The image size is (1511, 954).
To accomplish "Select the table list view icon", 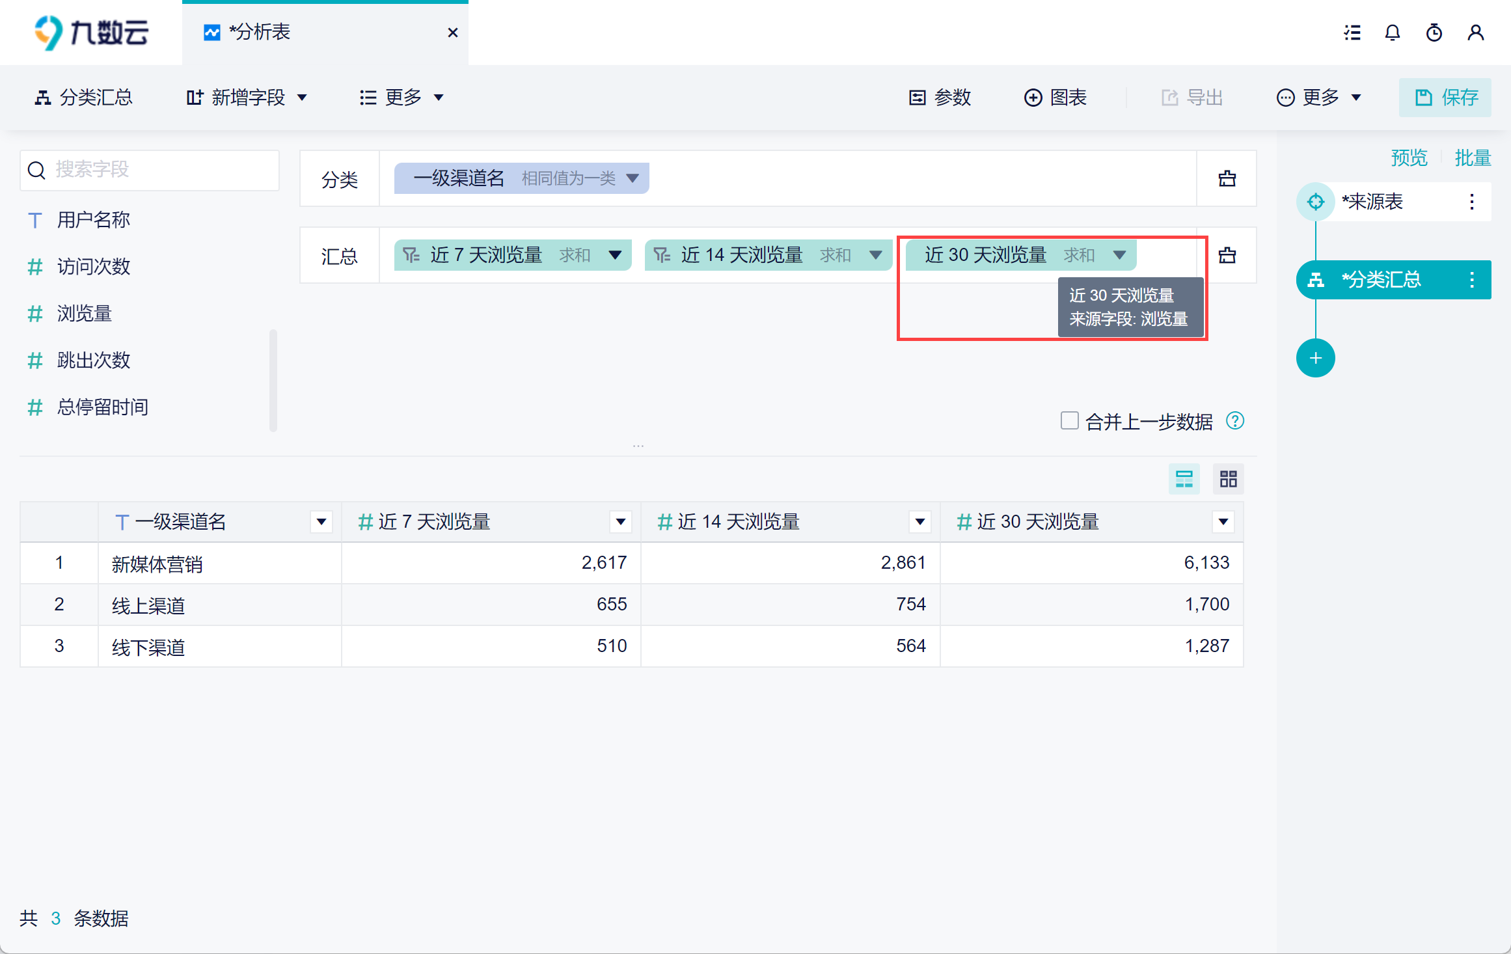I will [x=1184, y=480].
